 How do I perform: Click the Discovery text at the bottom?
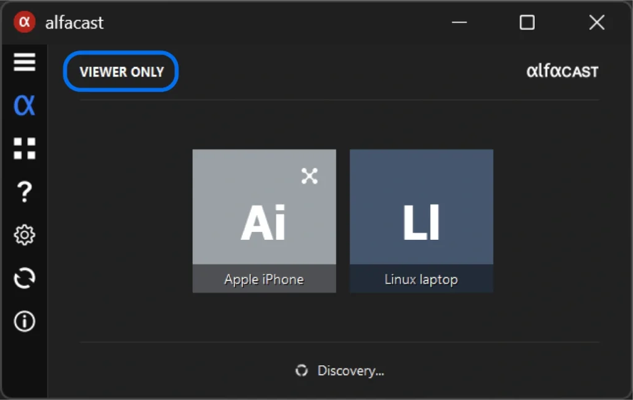tap(349, 370)
